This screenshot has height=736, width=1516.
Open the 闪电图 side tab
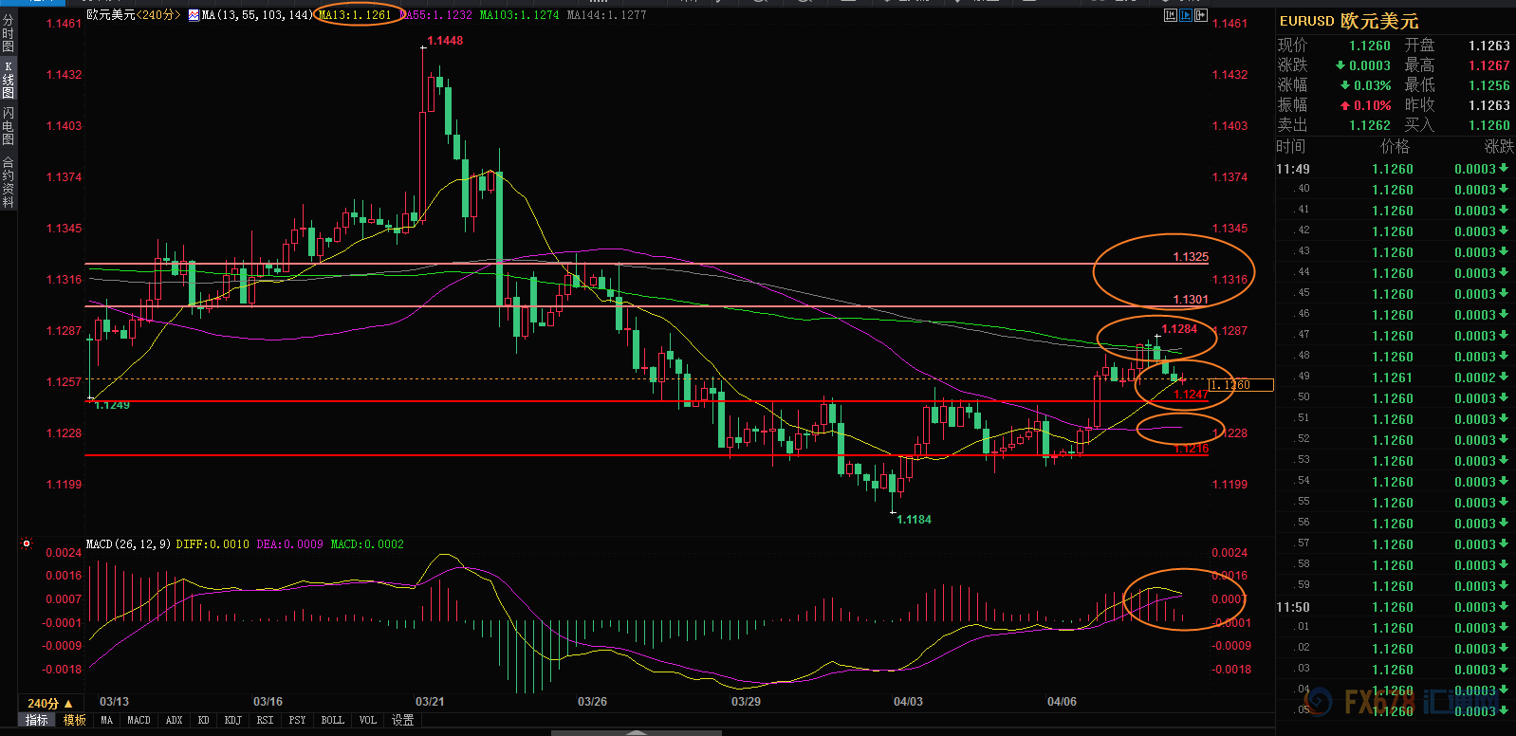pyautogui.click(x=8, y=126)
